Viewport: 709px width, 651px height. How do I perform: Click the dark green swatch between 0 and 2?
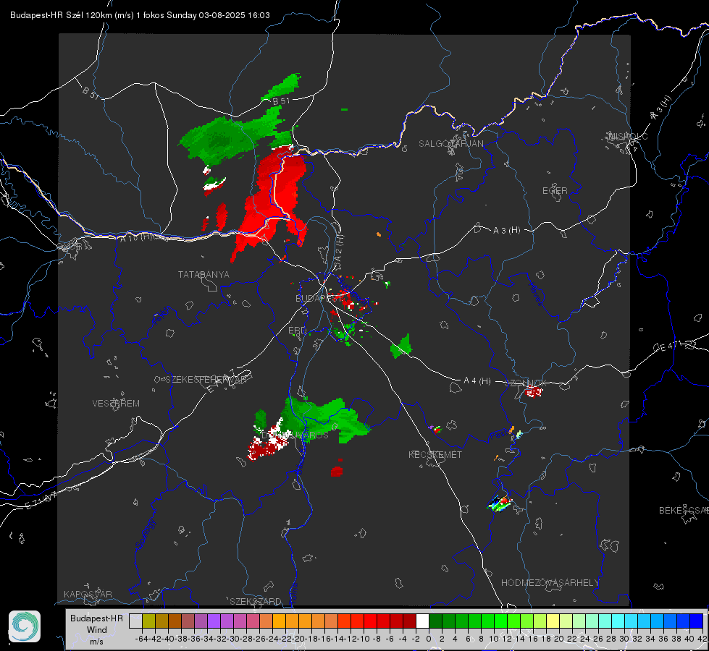pos(435,621)
